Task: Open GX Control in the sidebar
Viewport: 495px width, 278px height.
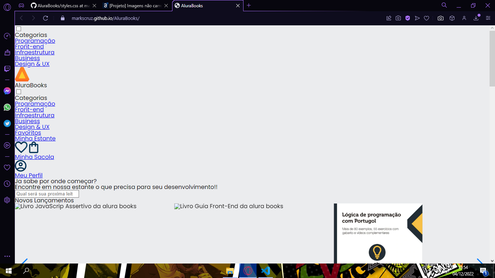Action: [7, 36]
